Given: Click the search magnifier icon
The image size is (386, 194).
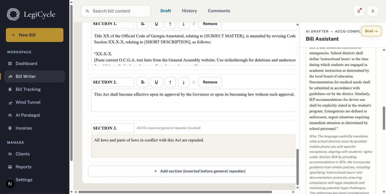Looking at the screenshot, I should tap(87, 11).
